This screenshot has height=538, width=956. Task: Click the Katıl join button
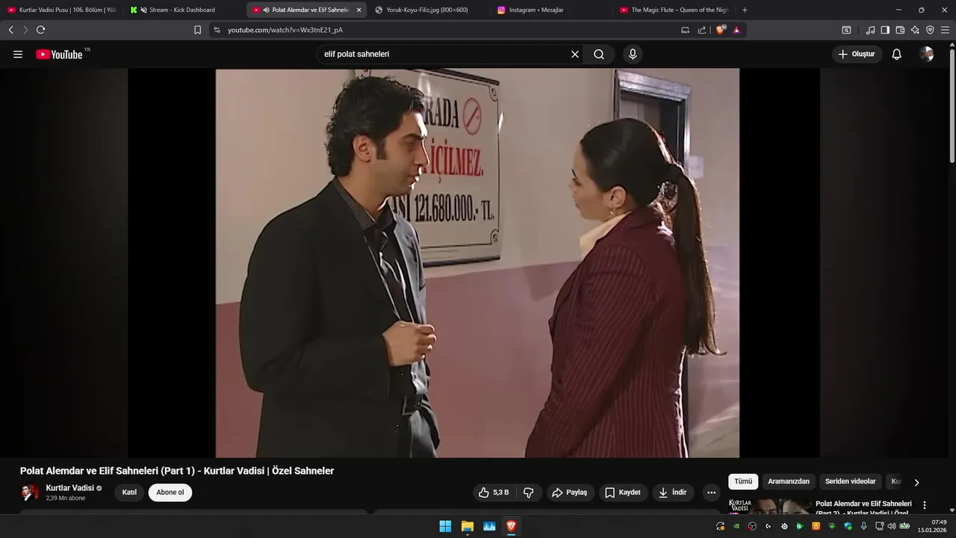click(129, 492)
